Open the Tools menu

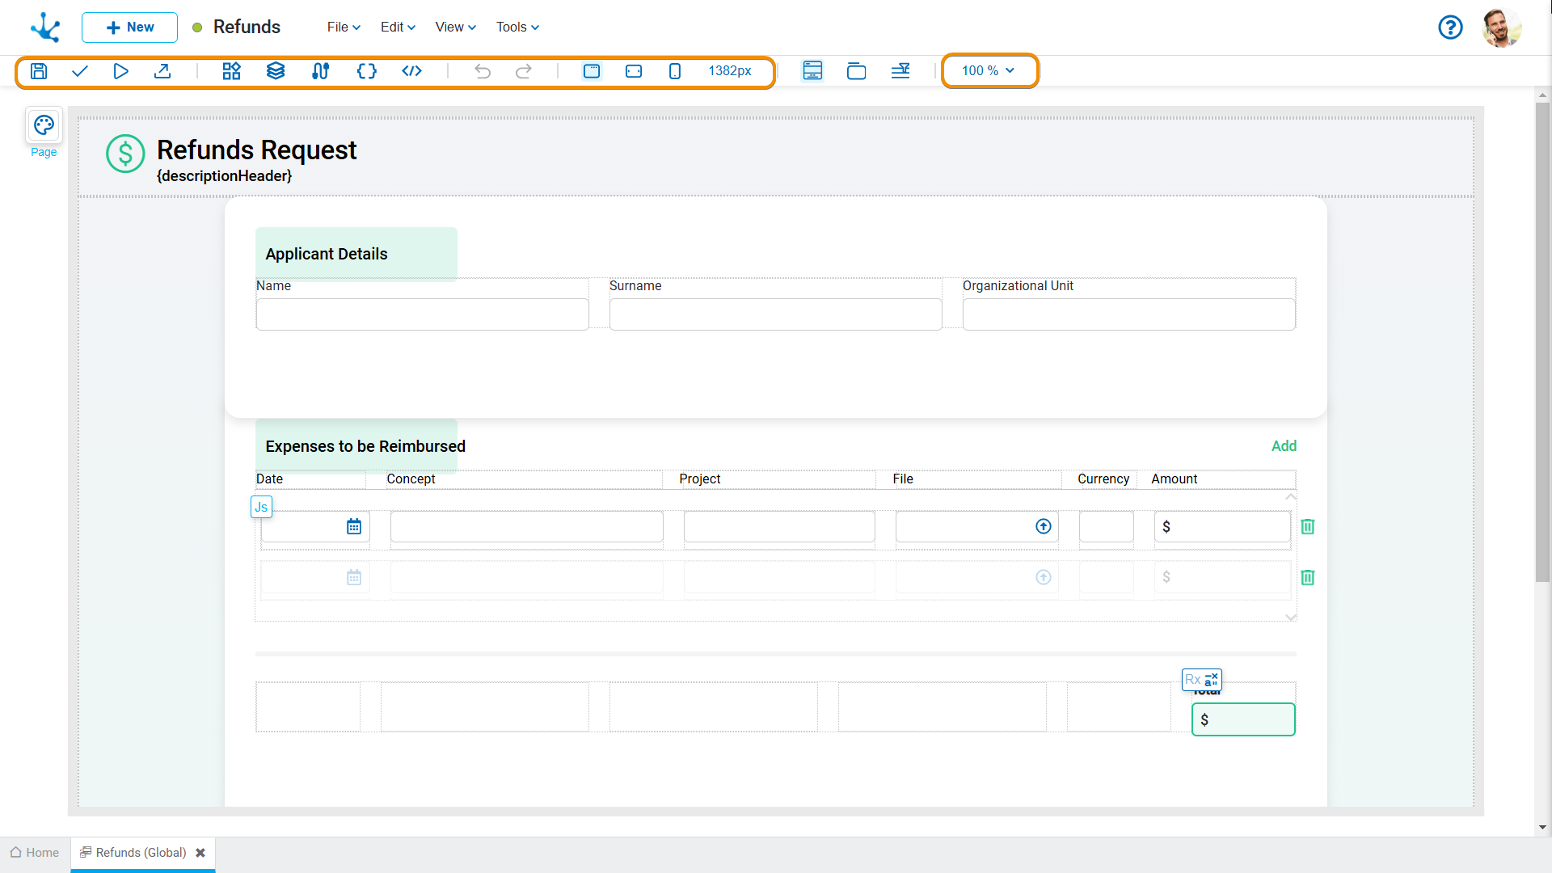517,27
